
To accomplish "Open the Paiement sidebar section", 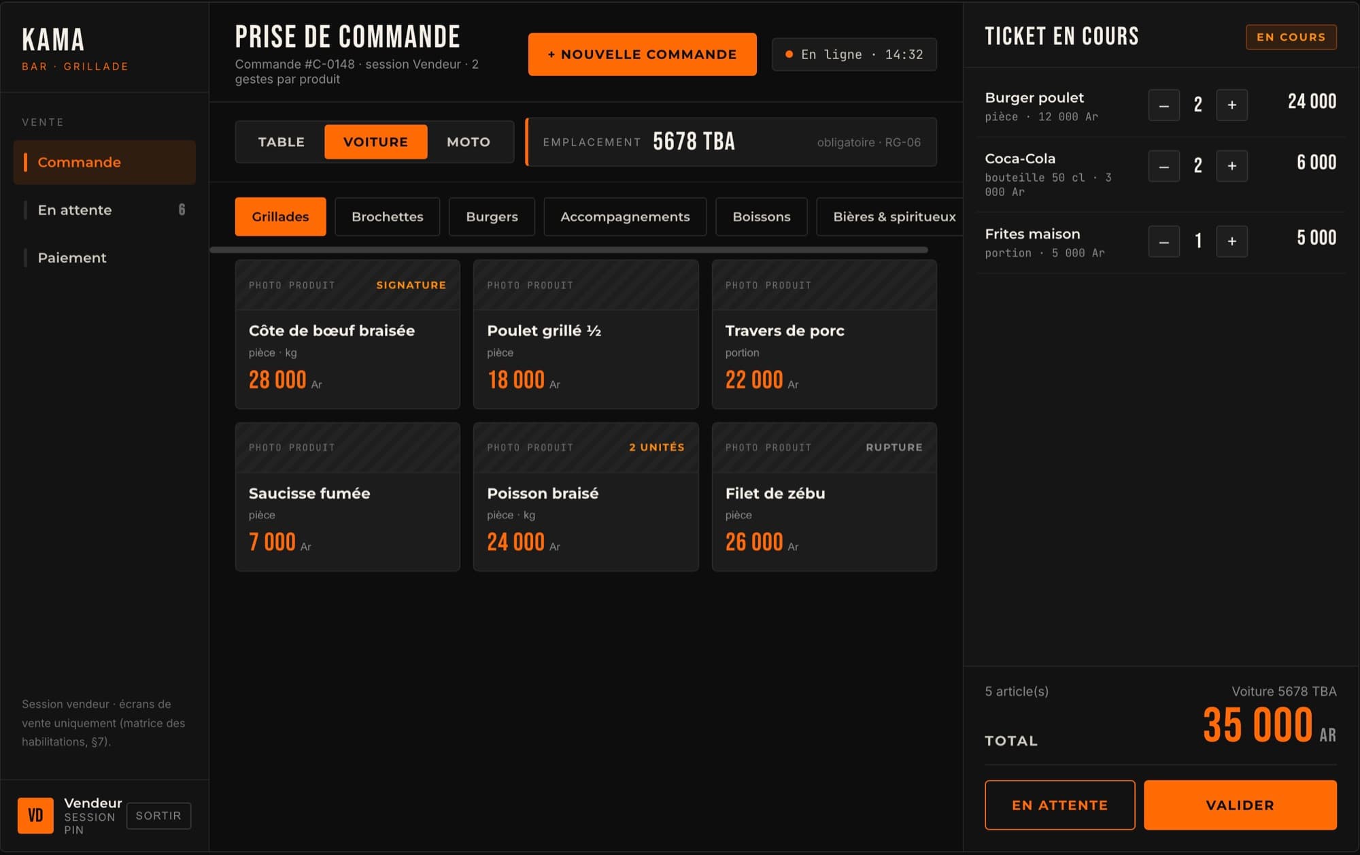I will [104, 258].
